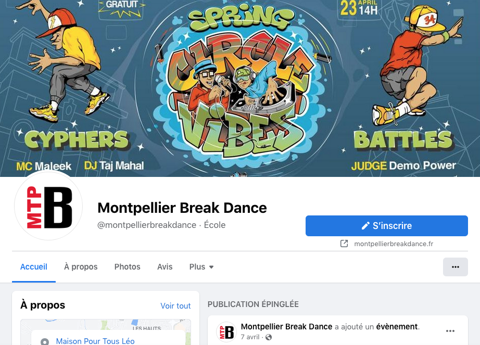Switch to the À propos tab
This screenshot has height=345, width=480.
[81, 267]
